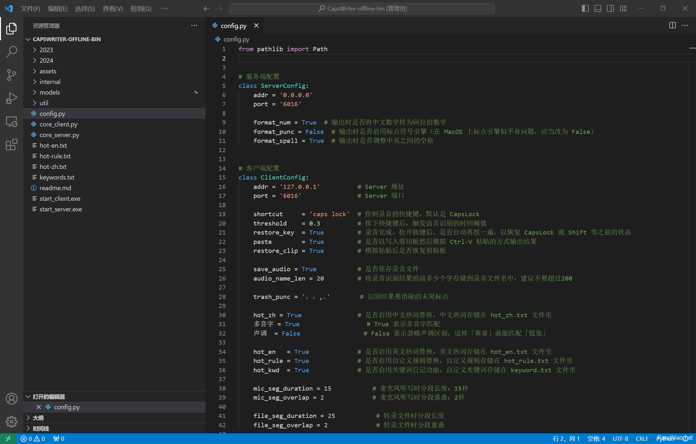Open the 文件(F) menu
Viewport: 696px width, 444px height.
point(30,9)
